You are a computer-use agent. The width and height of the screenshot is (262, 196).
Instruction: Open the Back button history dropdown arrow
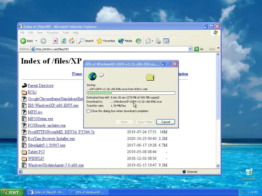[x=36, y=41]
